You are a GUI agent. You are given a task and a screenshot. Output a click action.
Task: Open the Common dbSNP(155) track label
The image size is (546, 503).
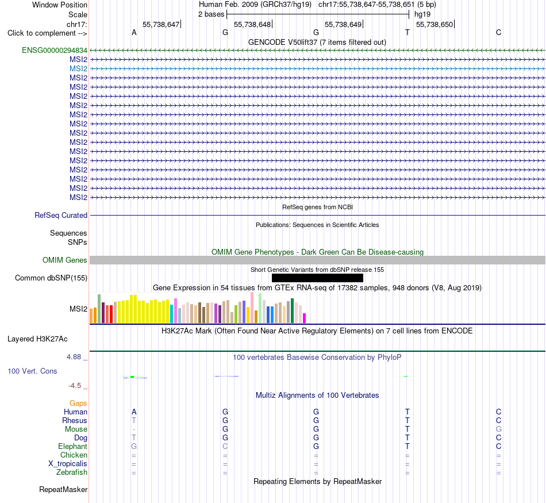point(51,278)
